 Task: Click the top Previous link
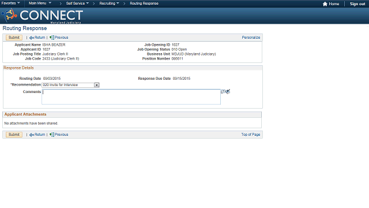(62, 38)
